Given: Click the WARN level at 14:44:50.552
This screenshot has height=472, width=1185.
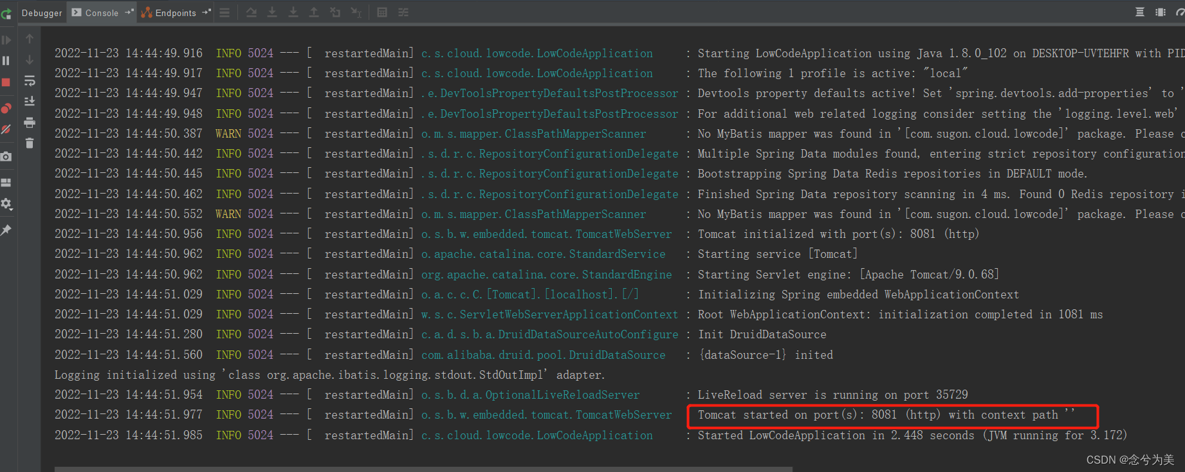Looking at the screenshot, I should [228, 214].
